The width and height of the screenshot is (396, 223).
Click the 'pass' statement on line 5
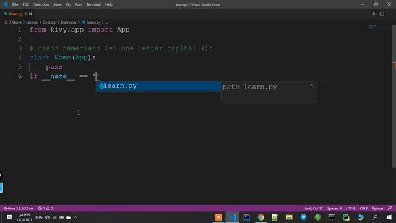[x=54, y=67]
